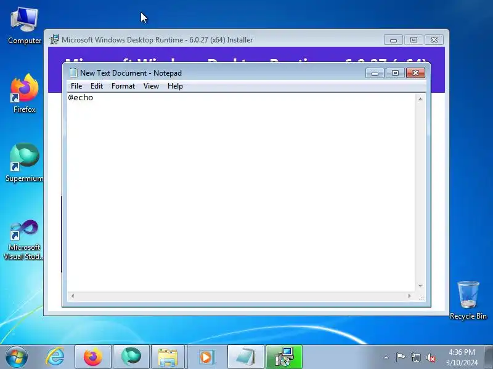Maximize the Desktop Runtime Installer window
This screenshot has height=369, width=493.
[414, 40]
